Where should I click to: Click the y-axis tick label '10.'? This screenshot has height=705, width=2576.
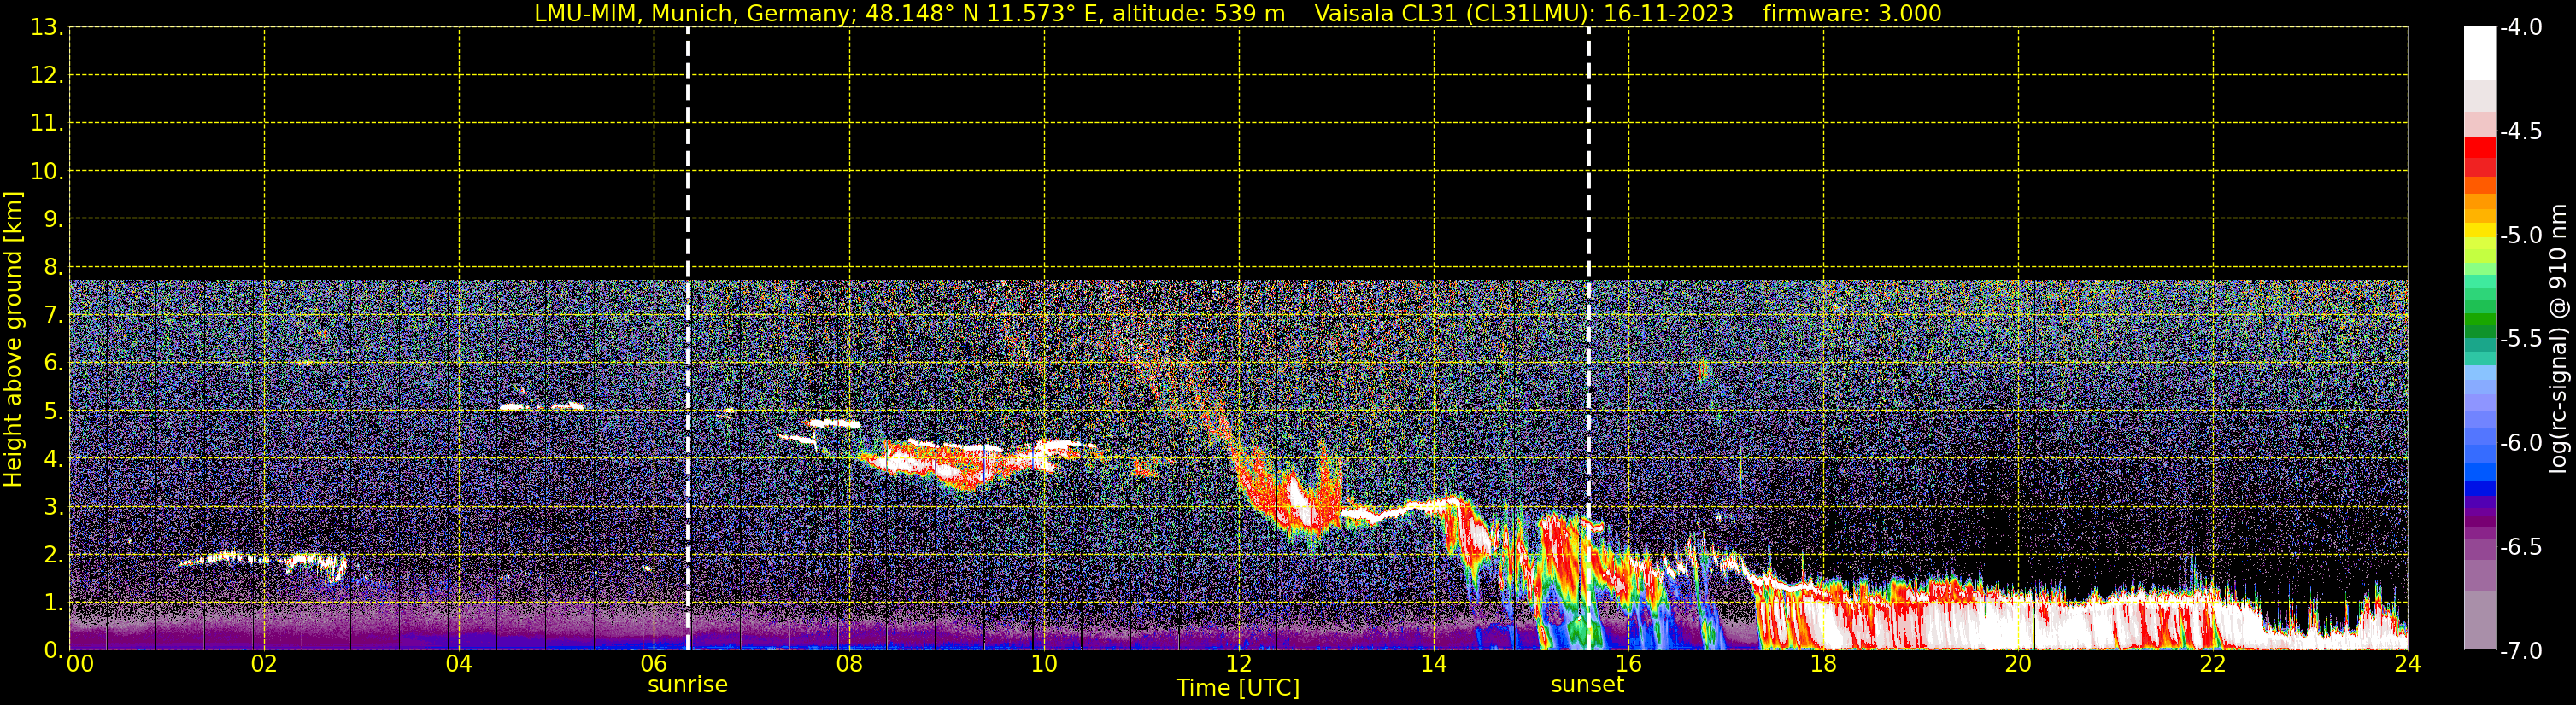point(47,171)
